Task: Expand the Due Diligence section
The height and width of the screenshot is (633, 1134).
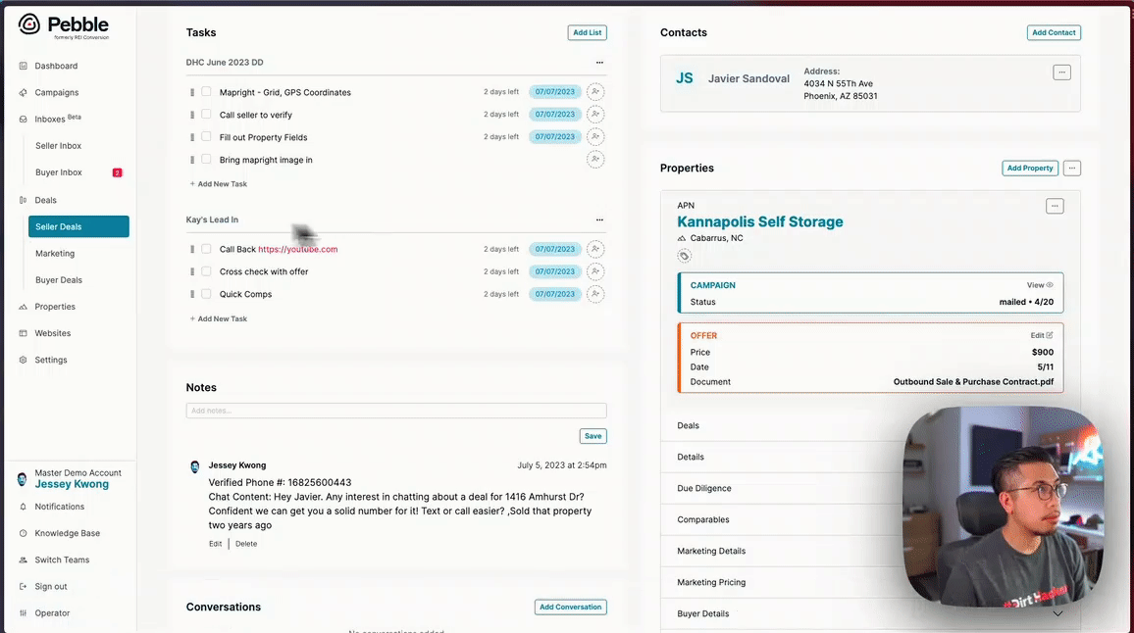Action: point(871,489)
